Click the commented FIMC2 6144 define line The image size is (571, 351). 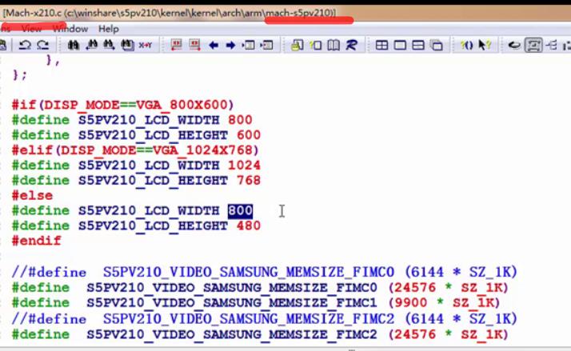(265, 319)
